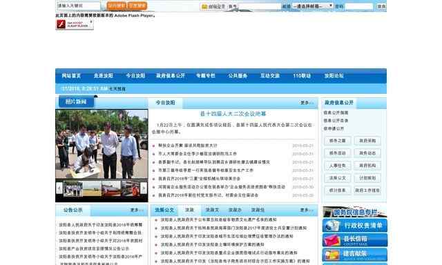
Task: Click the 法规公文 sidebar button
Action: (x=338, y=178)
